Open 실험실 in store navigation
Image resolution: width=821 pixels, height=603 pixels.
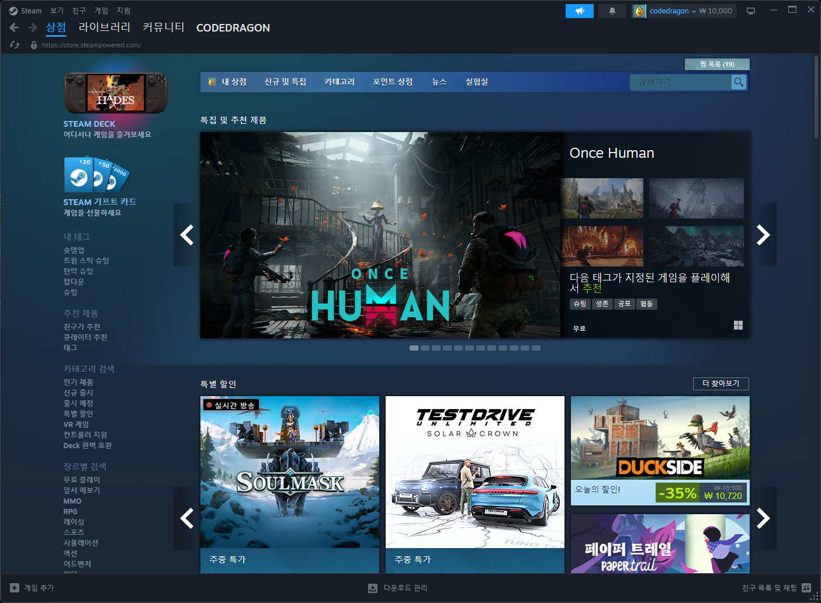pos(477,82)
